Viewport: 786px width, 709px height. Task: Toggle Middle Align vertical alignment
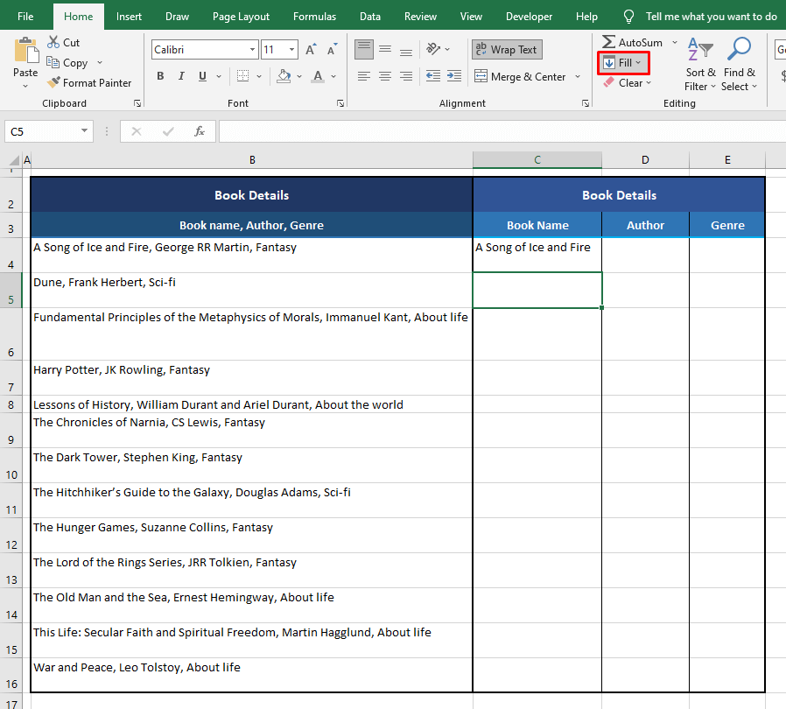tap(385, 49)
